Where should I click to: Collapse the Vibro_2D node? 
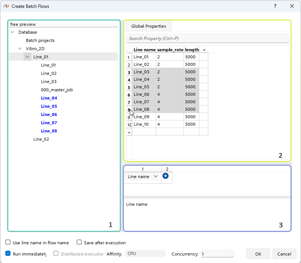pyautogui.click(x=20, y=48)
